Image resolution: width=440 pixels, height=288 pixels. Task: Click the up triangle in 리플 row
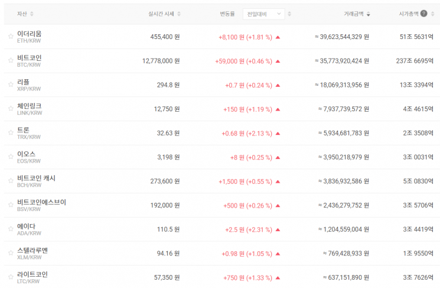(278, 85)
